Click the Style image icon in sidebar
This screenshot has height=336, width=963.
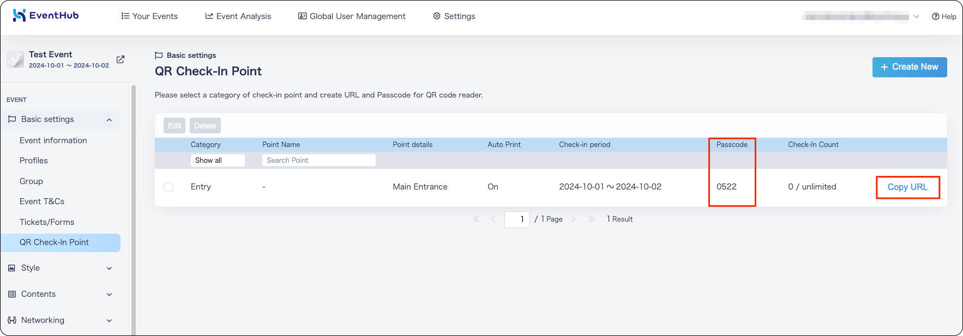11,268
